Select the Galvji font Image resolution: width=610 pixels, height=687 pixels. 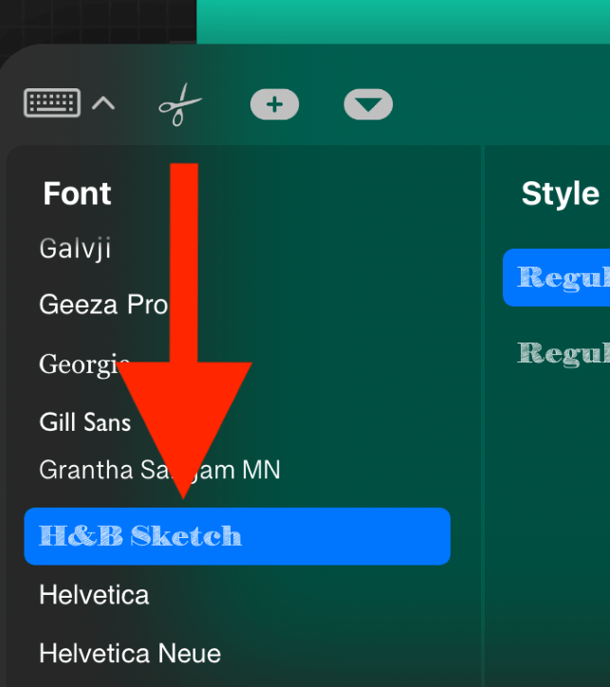[76, 249]
